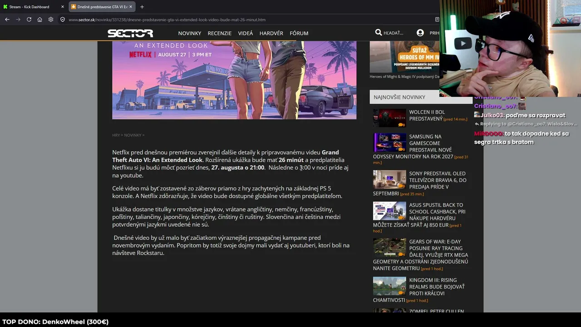Open the browser settings gear icon

pos(51,20)
